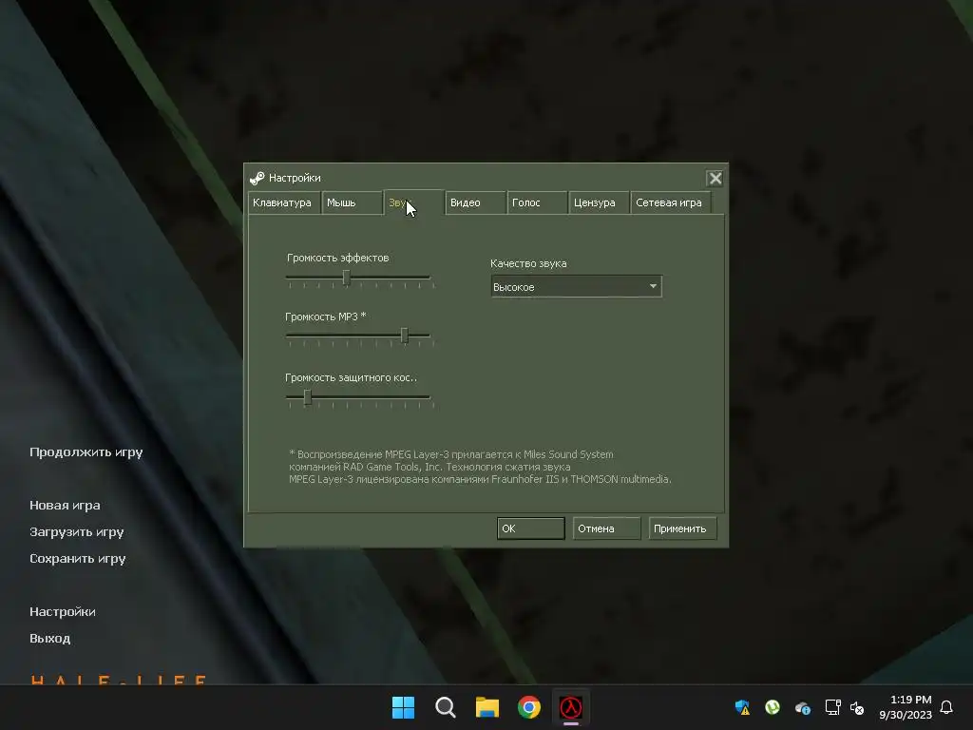The width and height of the screenshot is (973, 730).
Task: Click the Громкость эффектов label
Action: coord(337,258)
